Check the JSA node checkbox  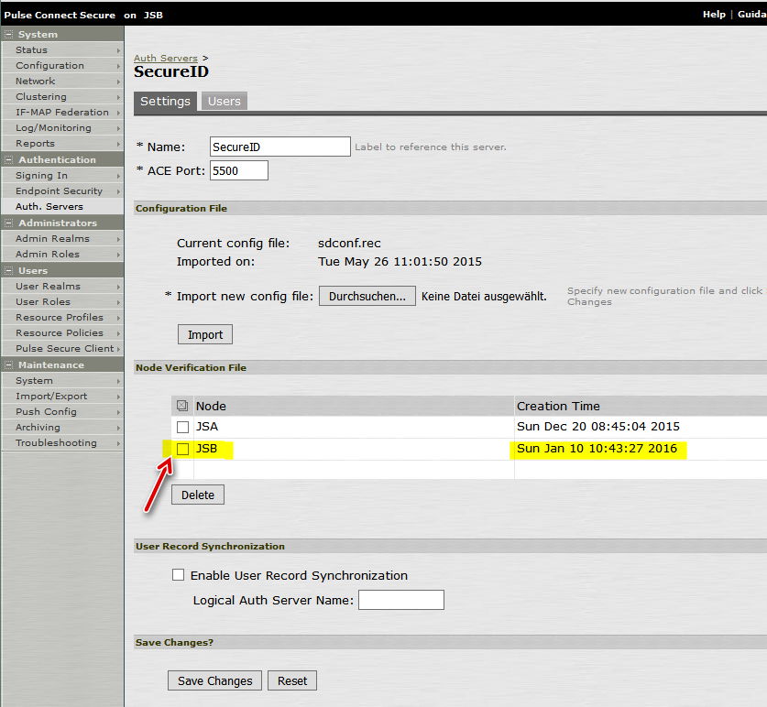click(x=183, y=428)
